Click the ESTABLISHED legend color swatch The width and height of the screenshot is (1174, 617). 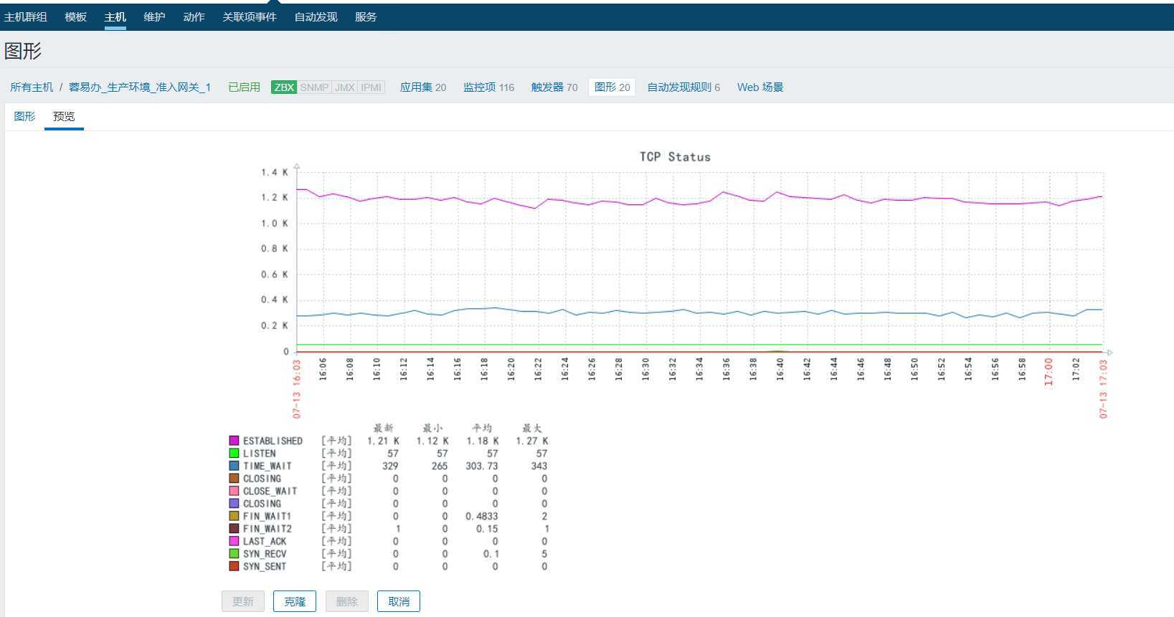coord(234,441)
